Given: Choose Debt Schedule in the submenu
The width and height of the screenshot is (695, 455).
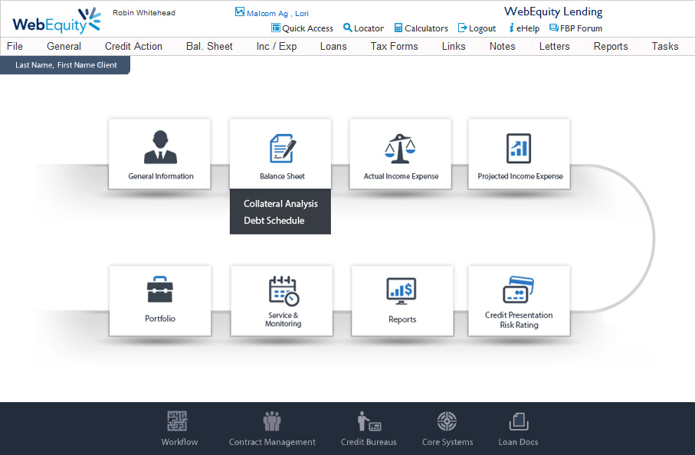Looking at the screenshot, I should click(274, 221).
